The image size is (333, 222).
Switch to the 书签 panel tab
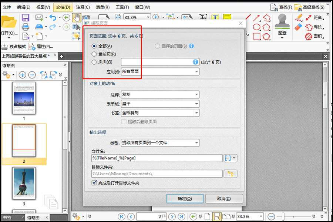tap(7, 218)
